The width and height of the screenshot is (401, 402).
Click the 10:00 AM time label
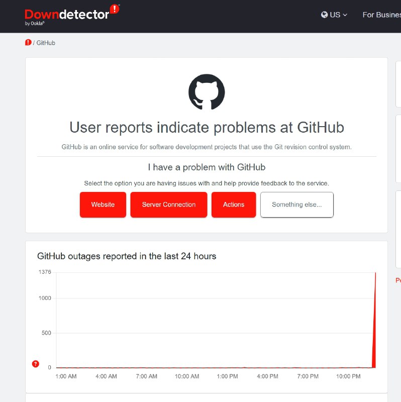[x=187, y=376]
